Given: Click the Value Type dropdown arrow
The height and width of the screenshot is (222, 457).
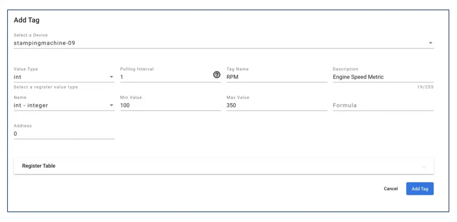Looking at the screenshot, I should pyautogui.click(x=111, y=77).
